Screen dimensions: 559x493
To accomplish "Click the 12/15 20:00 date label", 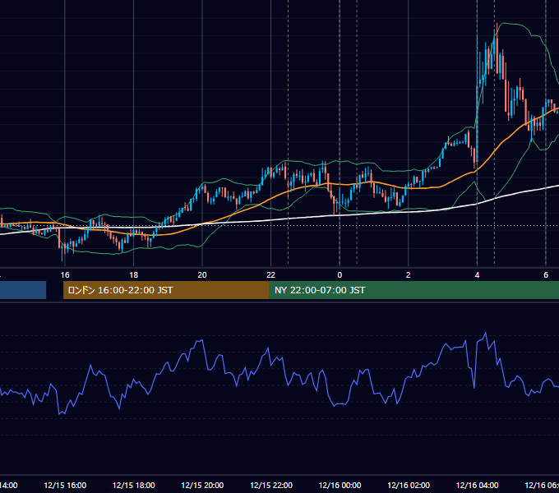I will 202,485.
